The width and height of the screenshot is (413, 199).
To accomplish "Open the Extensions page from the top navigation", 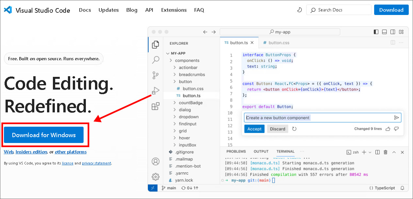I will coord(174,10).
